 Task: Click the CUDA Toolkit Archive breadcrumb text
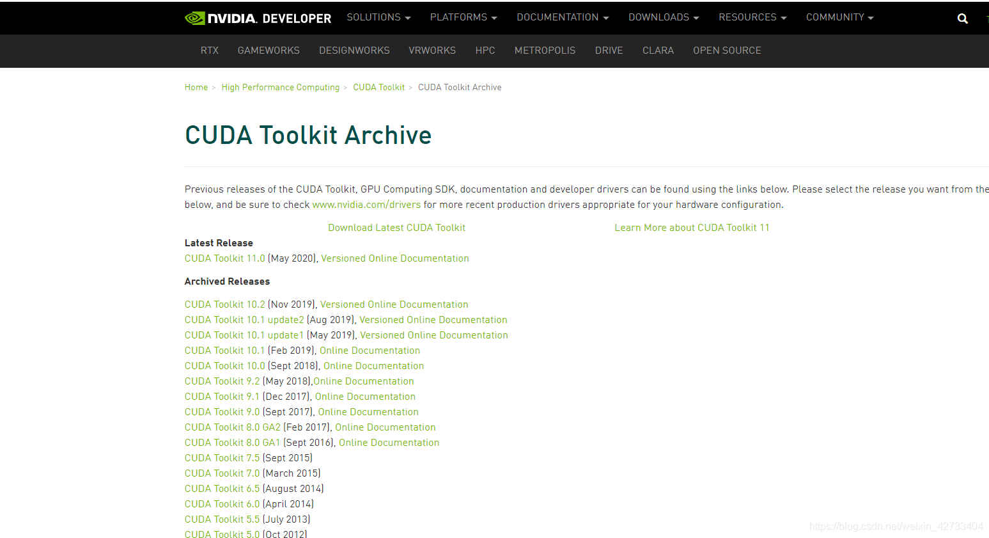[460, 88]
